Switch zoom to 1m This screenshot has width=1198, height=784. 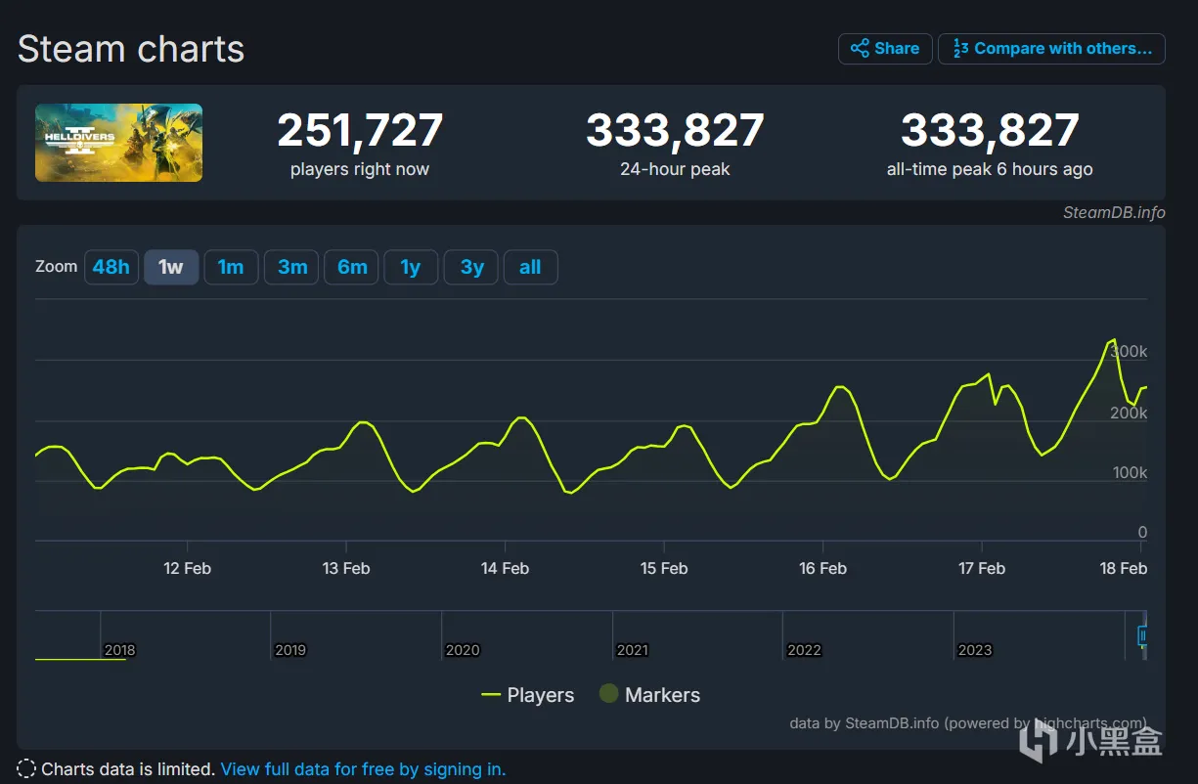click(231, 267)
